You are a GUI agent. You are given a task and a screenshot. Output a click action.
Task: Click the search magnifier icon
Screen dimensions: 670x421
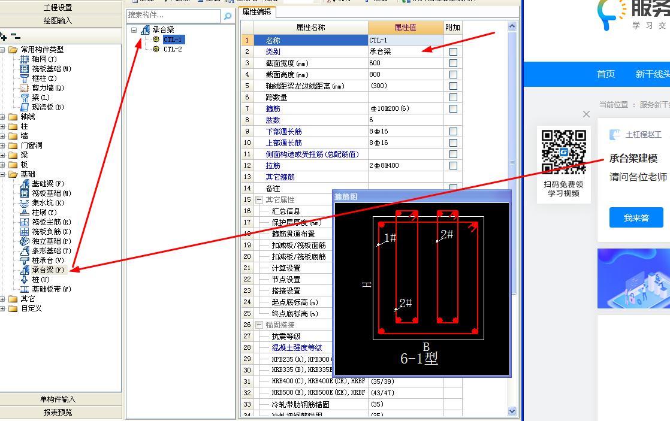point(228,16)
